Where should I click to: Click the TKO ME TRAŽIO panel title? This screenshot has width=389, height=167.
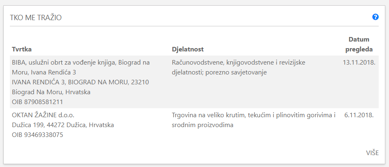point(36,18)
